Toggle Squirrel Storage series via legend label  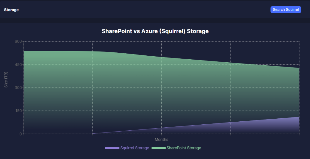tap(135, 148)
